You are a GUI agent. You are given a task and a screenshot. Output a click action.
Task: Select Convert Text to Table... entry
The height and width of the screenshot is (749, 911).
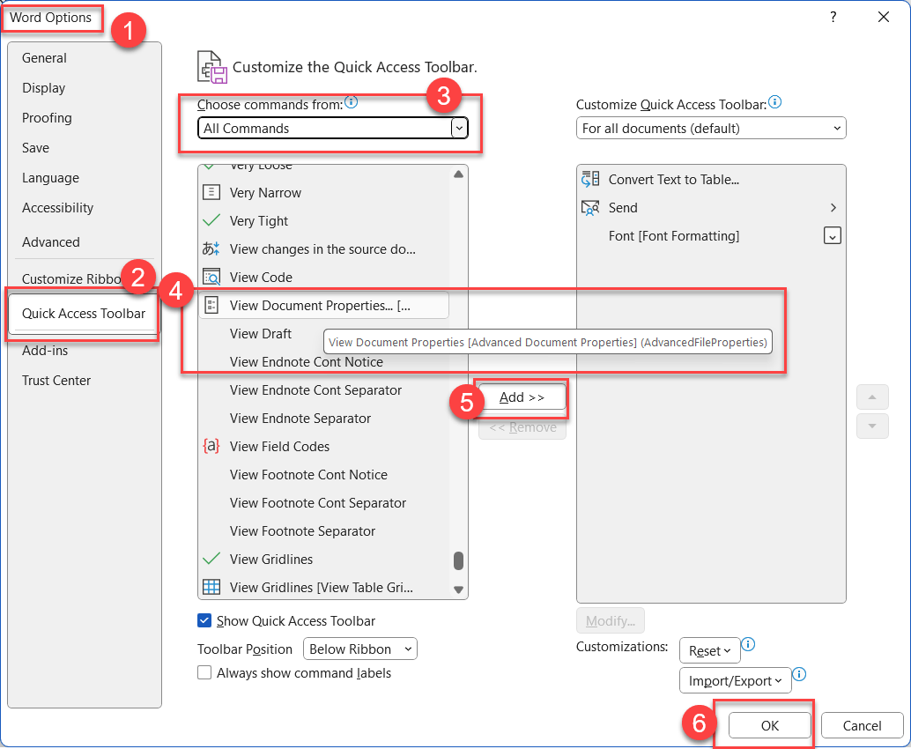711,179
